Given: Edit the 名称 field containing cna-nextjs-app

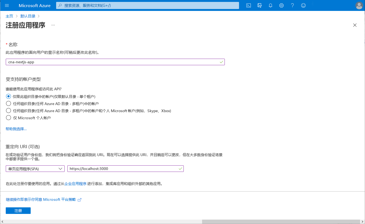Looking at the screenshot, I should 115,62.
